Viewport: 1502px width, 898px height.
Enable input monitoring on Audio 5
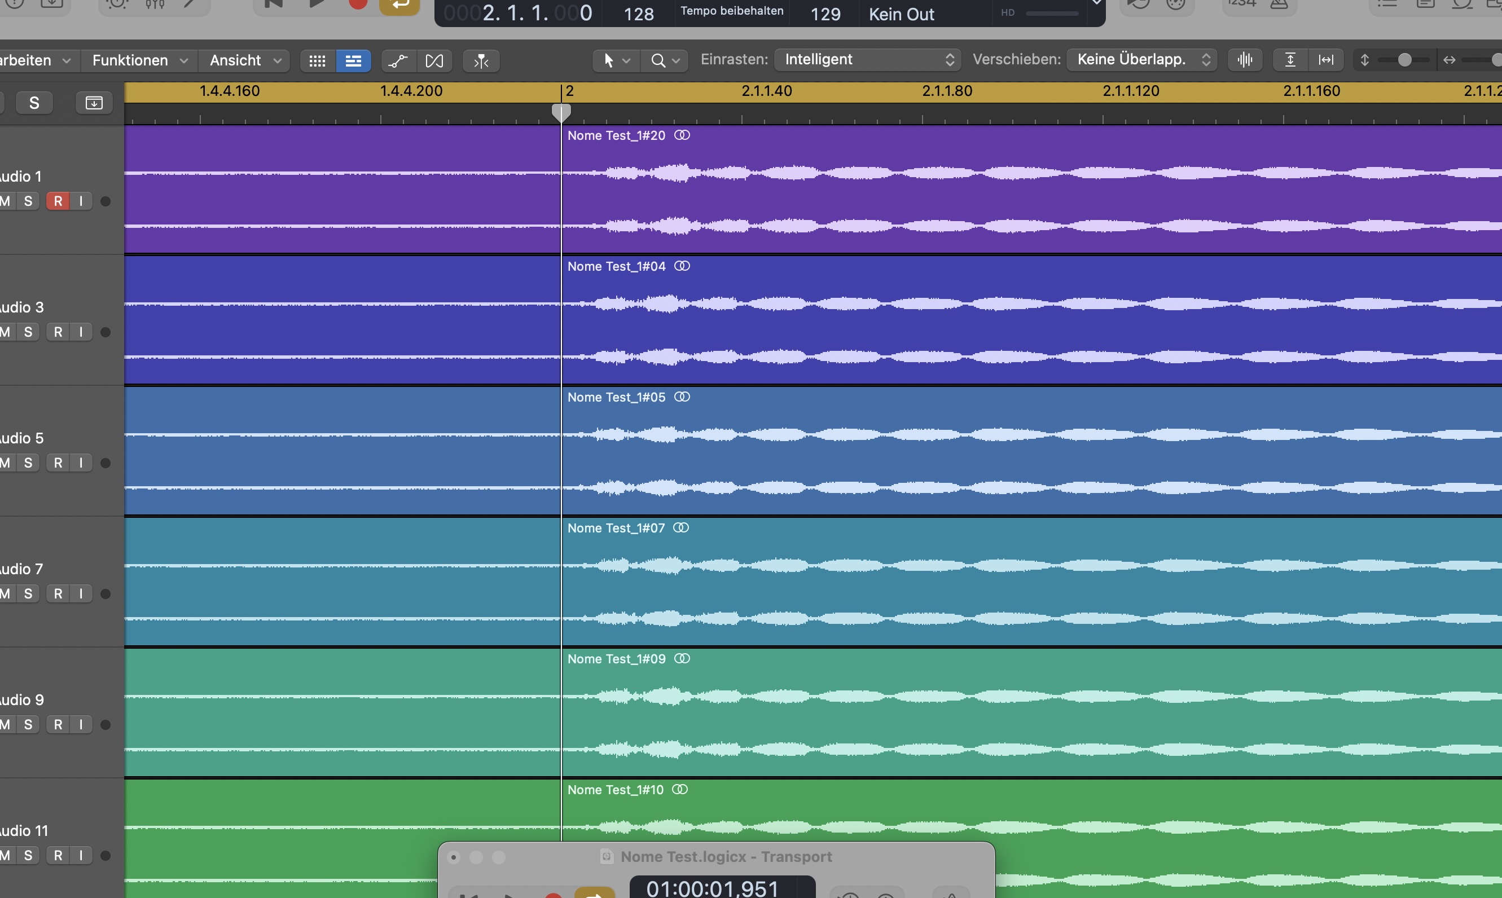pos(81,463)
